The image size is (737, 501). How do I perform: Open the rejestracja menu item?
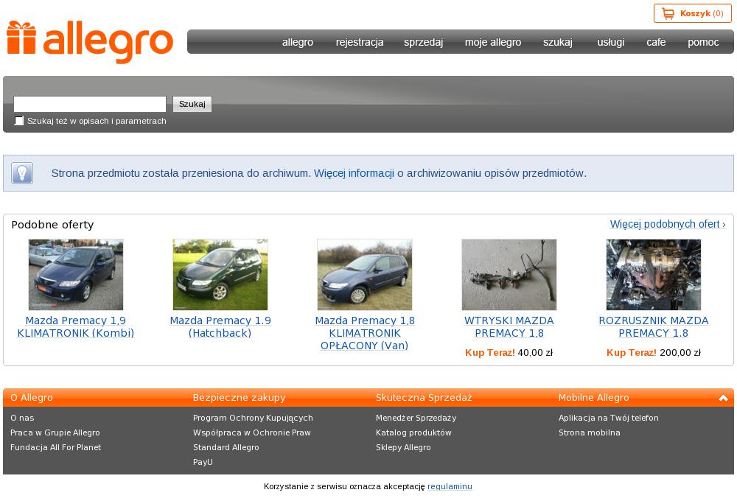[x=360, y=42]
